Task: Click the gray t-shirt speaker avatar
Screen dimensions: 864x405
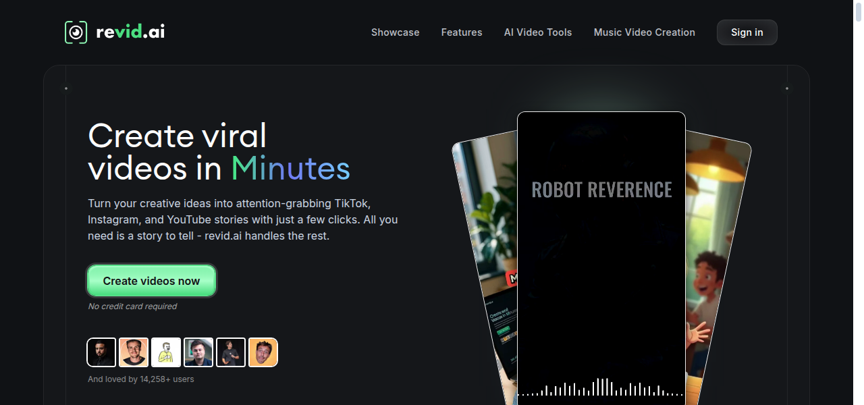Action: [x=231, y=352]
